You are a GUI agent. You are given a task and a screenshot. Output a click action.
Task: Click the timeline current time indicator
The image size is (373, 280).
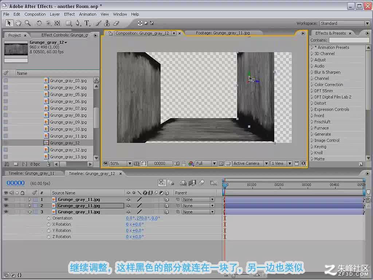[x=224, y=185]
